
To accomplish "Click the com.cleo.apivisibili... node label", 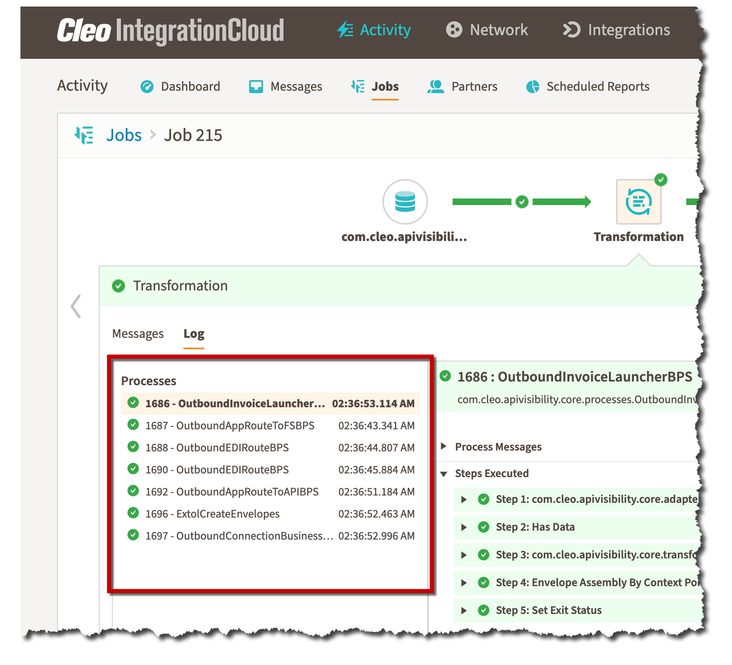I will [404, 237].
